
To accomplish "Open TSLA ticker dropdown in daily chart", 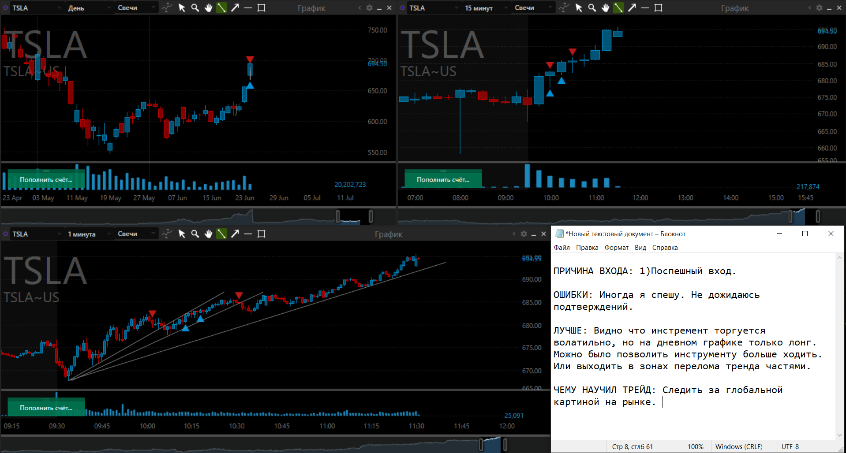I will 36,7.
